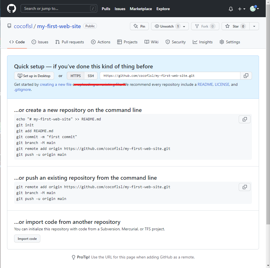Open the my-first-web-site repository link
This screenshot has height=268, width=270.
pos(59,26)
